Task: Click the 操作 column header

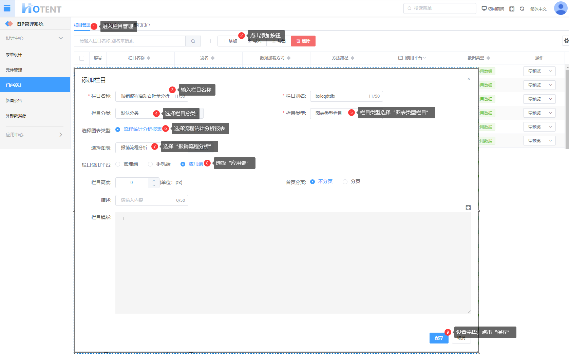Action: tap(539, 58)
